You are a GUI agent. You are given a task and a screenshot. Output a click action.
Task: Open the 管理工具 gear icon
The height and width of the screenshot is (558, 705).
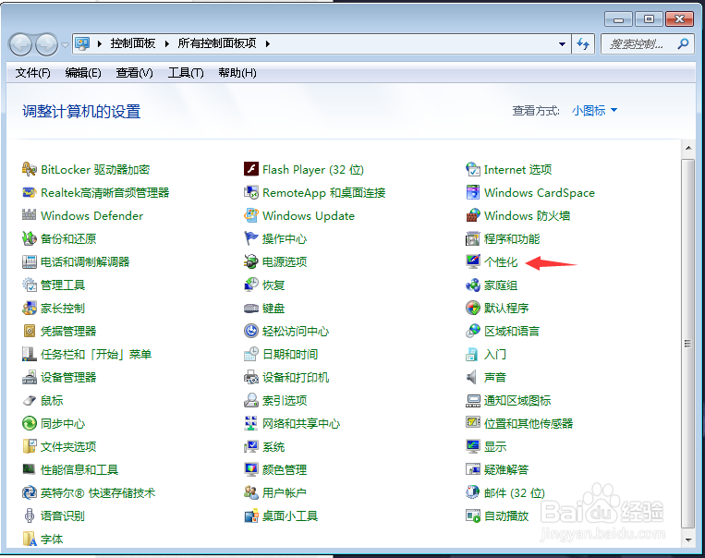[30, 285]
